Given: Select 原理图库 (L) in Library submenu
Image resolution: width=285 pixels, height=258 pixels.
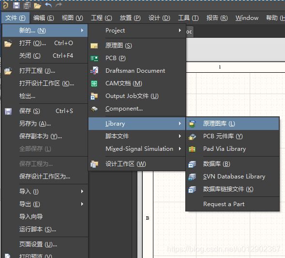Looking at the screenshot, I should click(x=232, y=124).
